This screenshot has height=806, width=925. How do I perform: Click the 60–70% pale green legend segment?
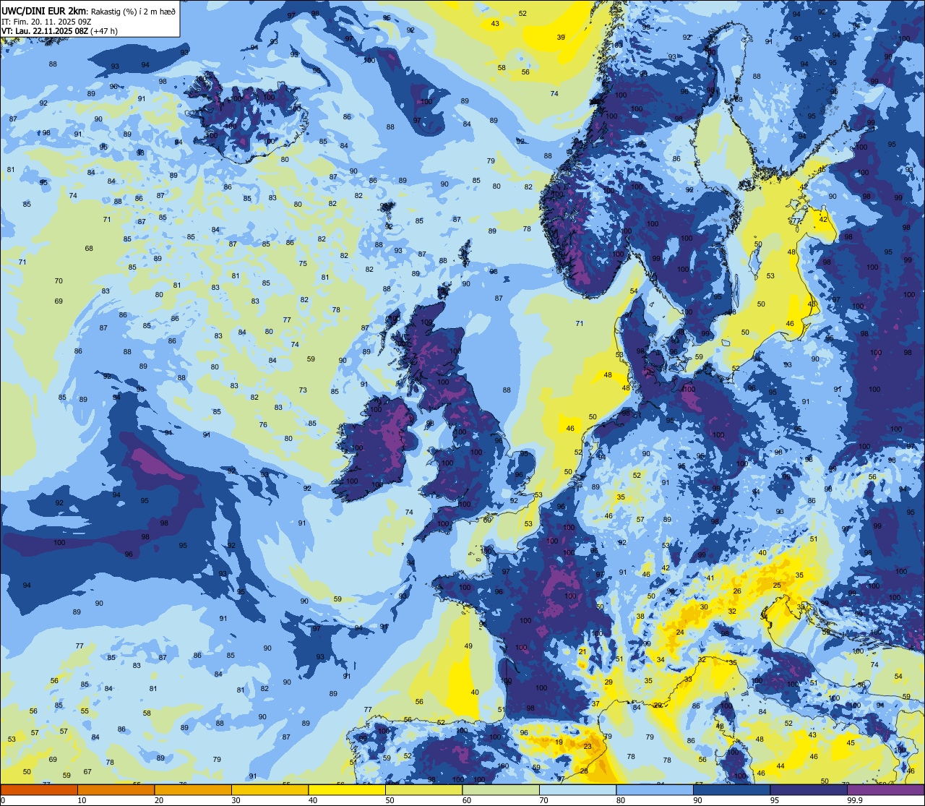tap(500, 789)
